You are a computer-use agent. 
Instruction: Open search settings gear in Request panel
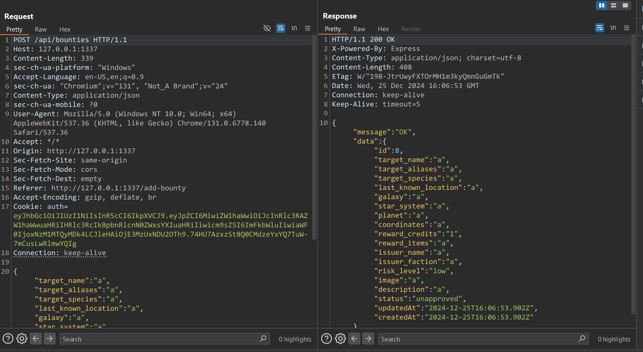point(22,339)
